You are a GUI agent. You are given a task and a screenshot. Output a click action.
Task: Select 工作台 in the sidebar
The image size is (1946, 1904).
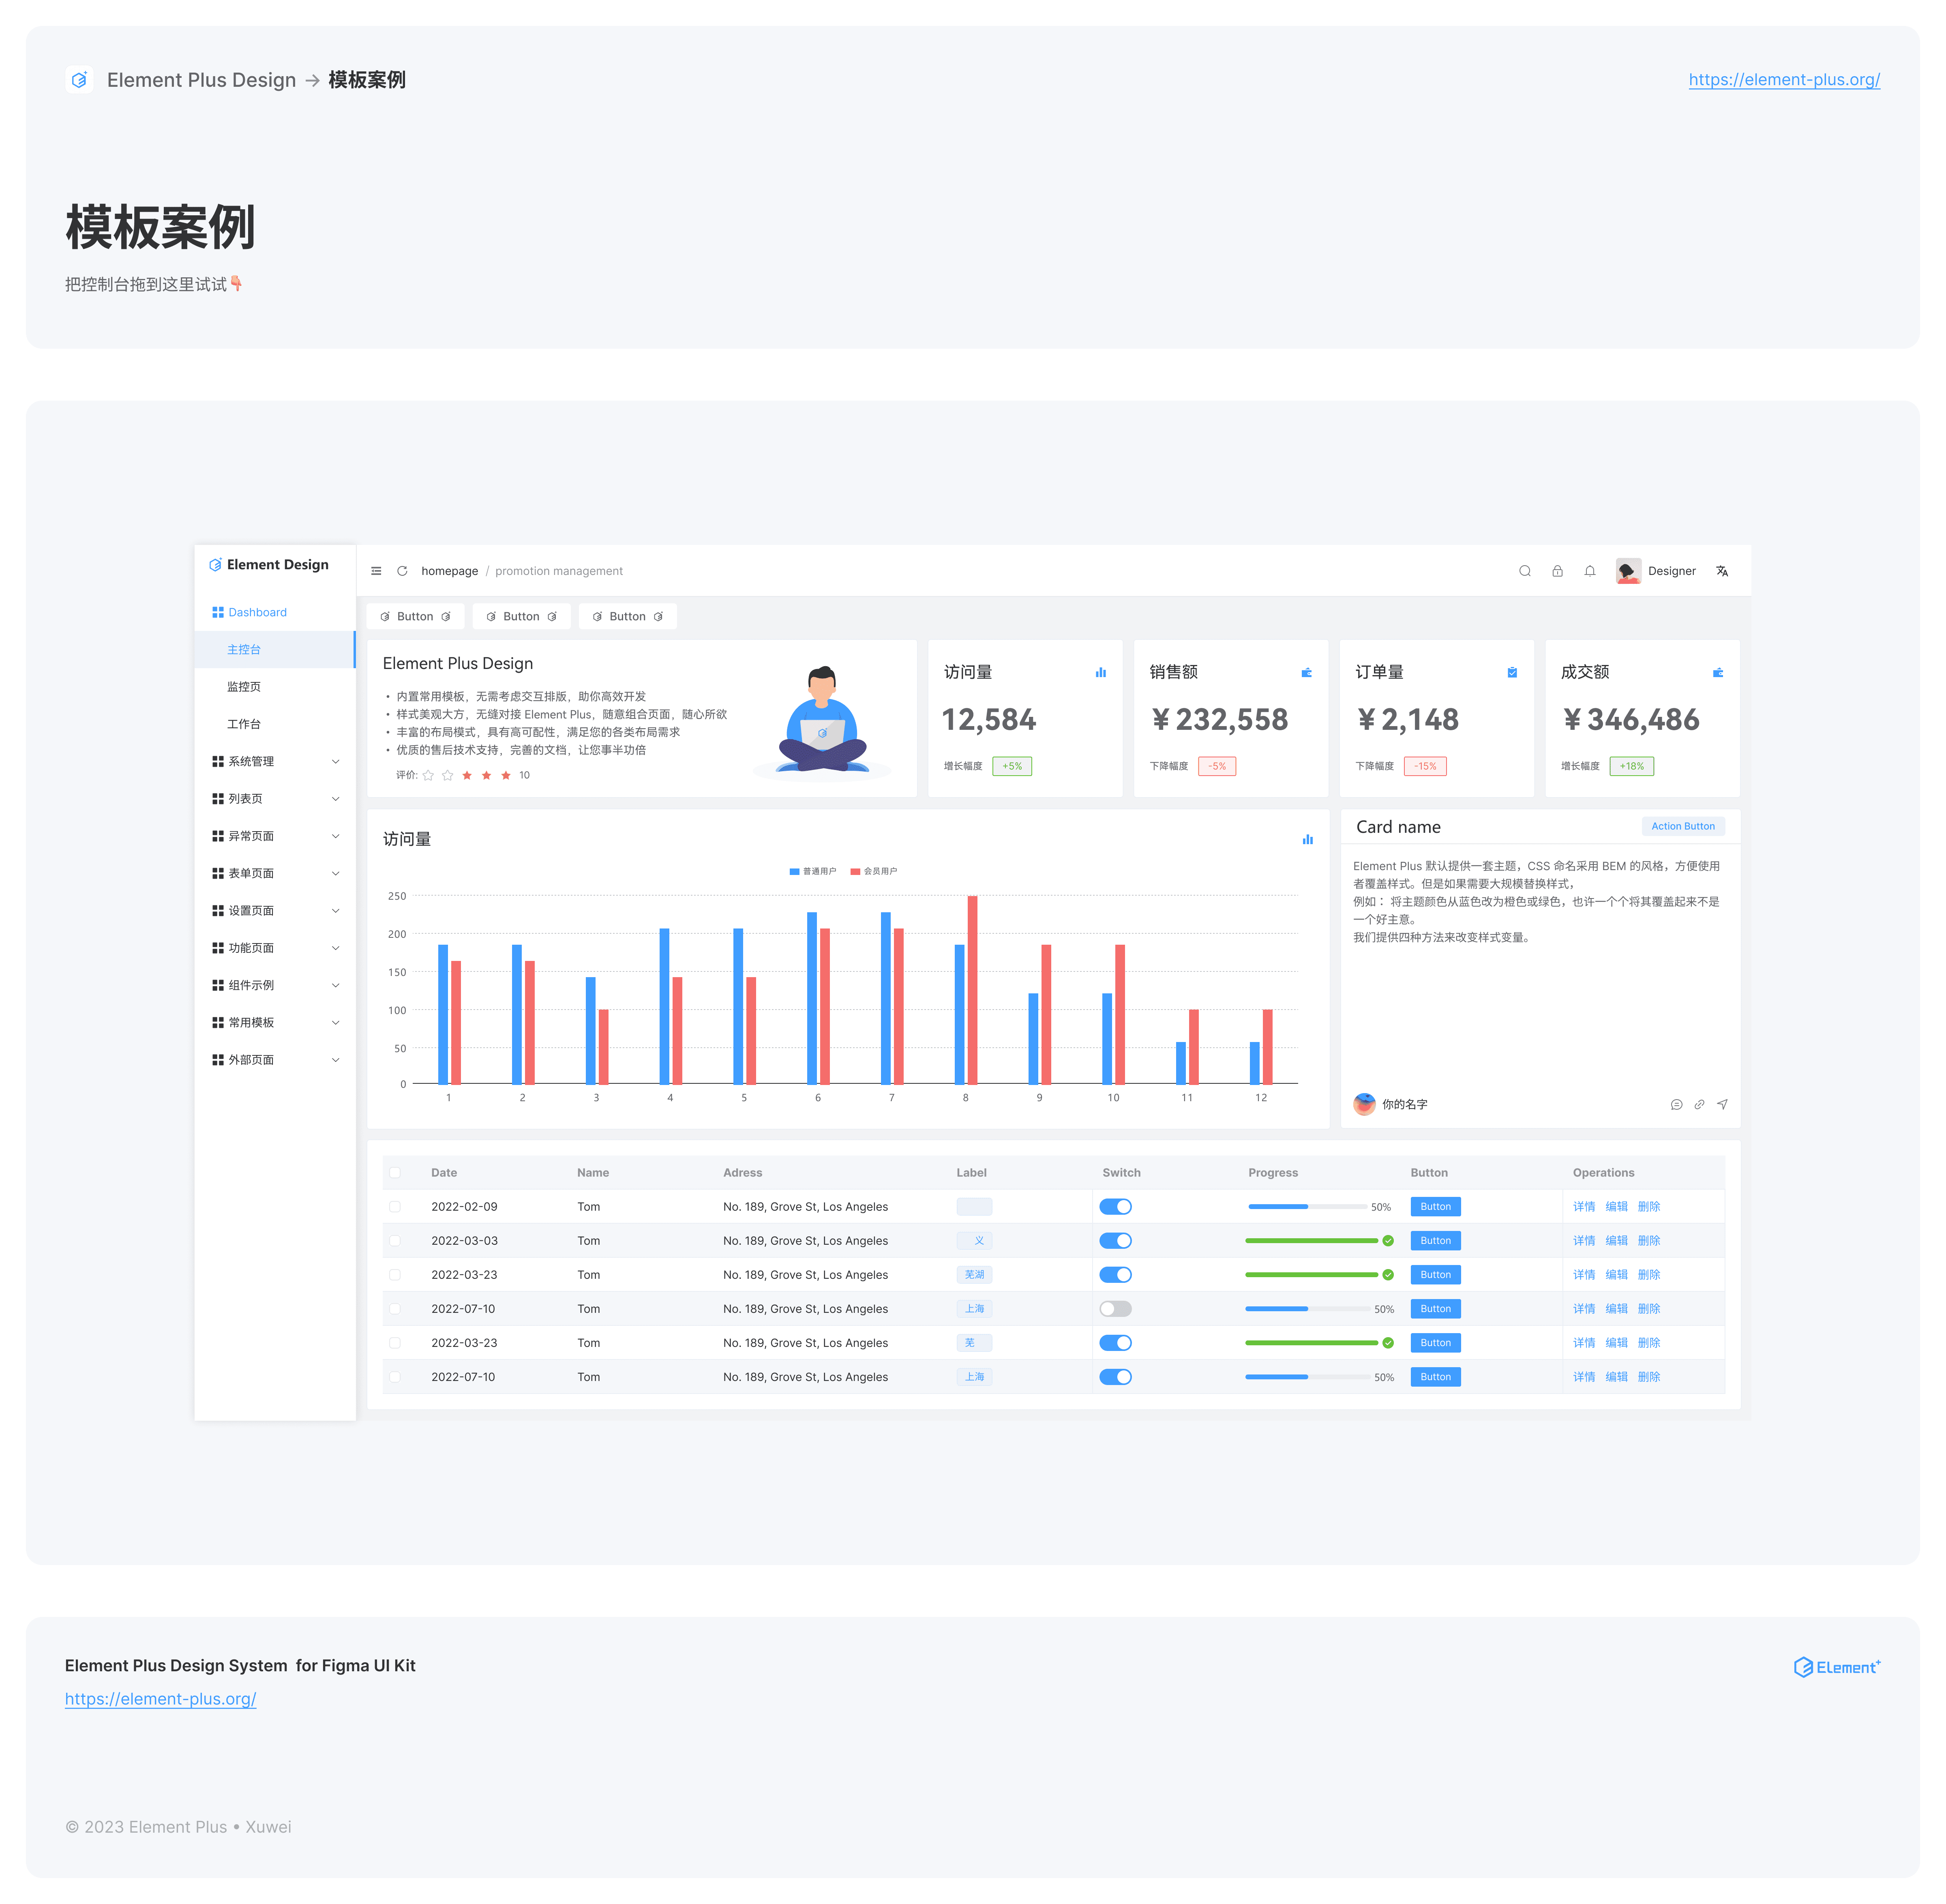coord(244,724)
